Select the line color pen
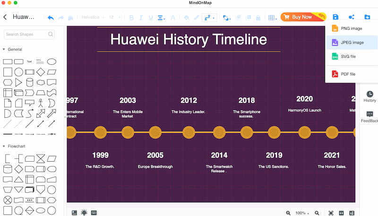378x216 pixels. 197,17
